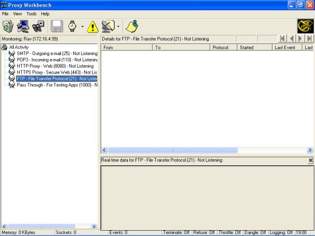
Task: Click the HTTPS Proxy row's icon
Action: [x=12, y=72]
